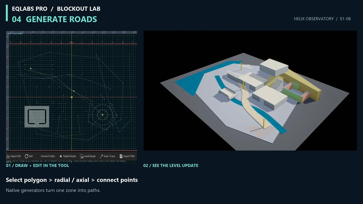Click the "HELIX OBSERVATORY / 01-08" text
This screenshot has height=204, width=363.
coord(322,19)
